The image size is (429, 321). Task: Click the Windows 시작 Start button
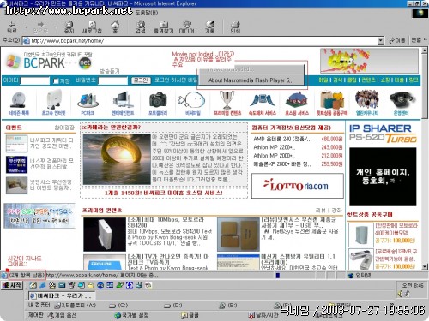[x=12, y=285]
